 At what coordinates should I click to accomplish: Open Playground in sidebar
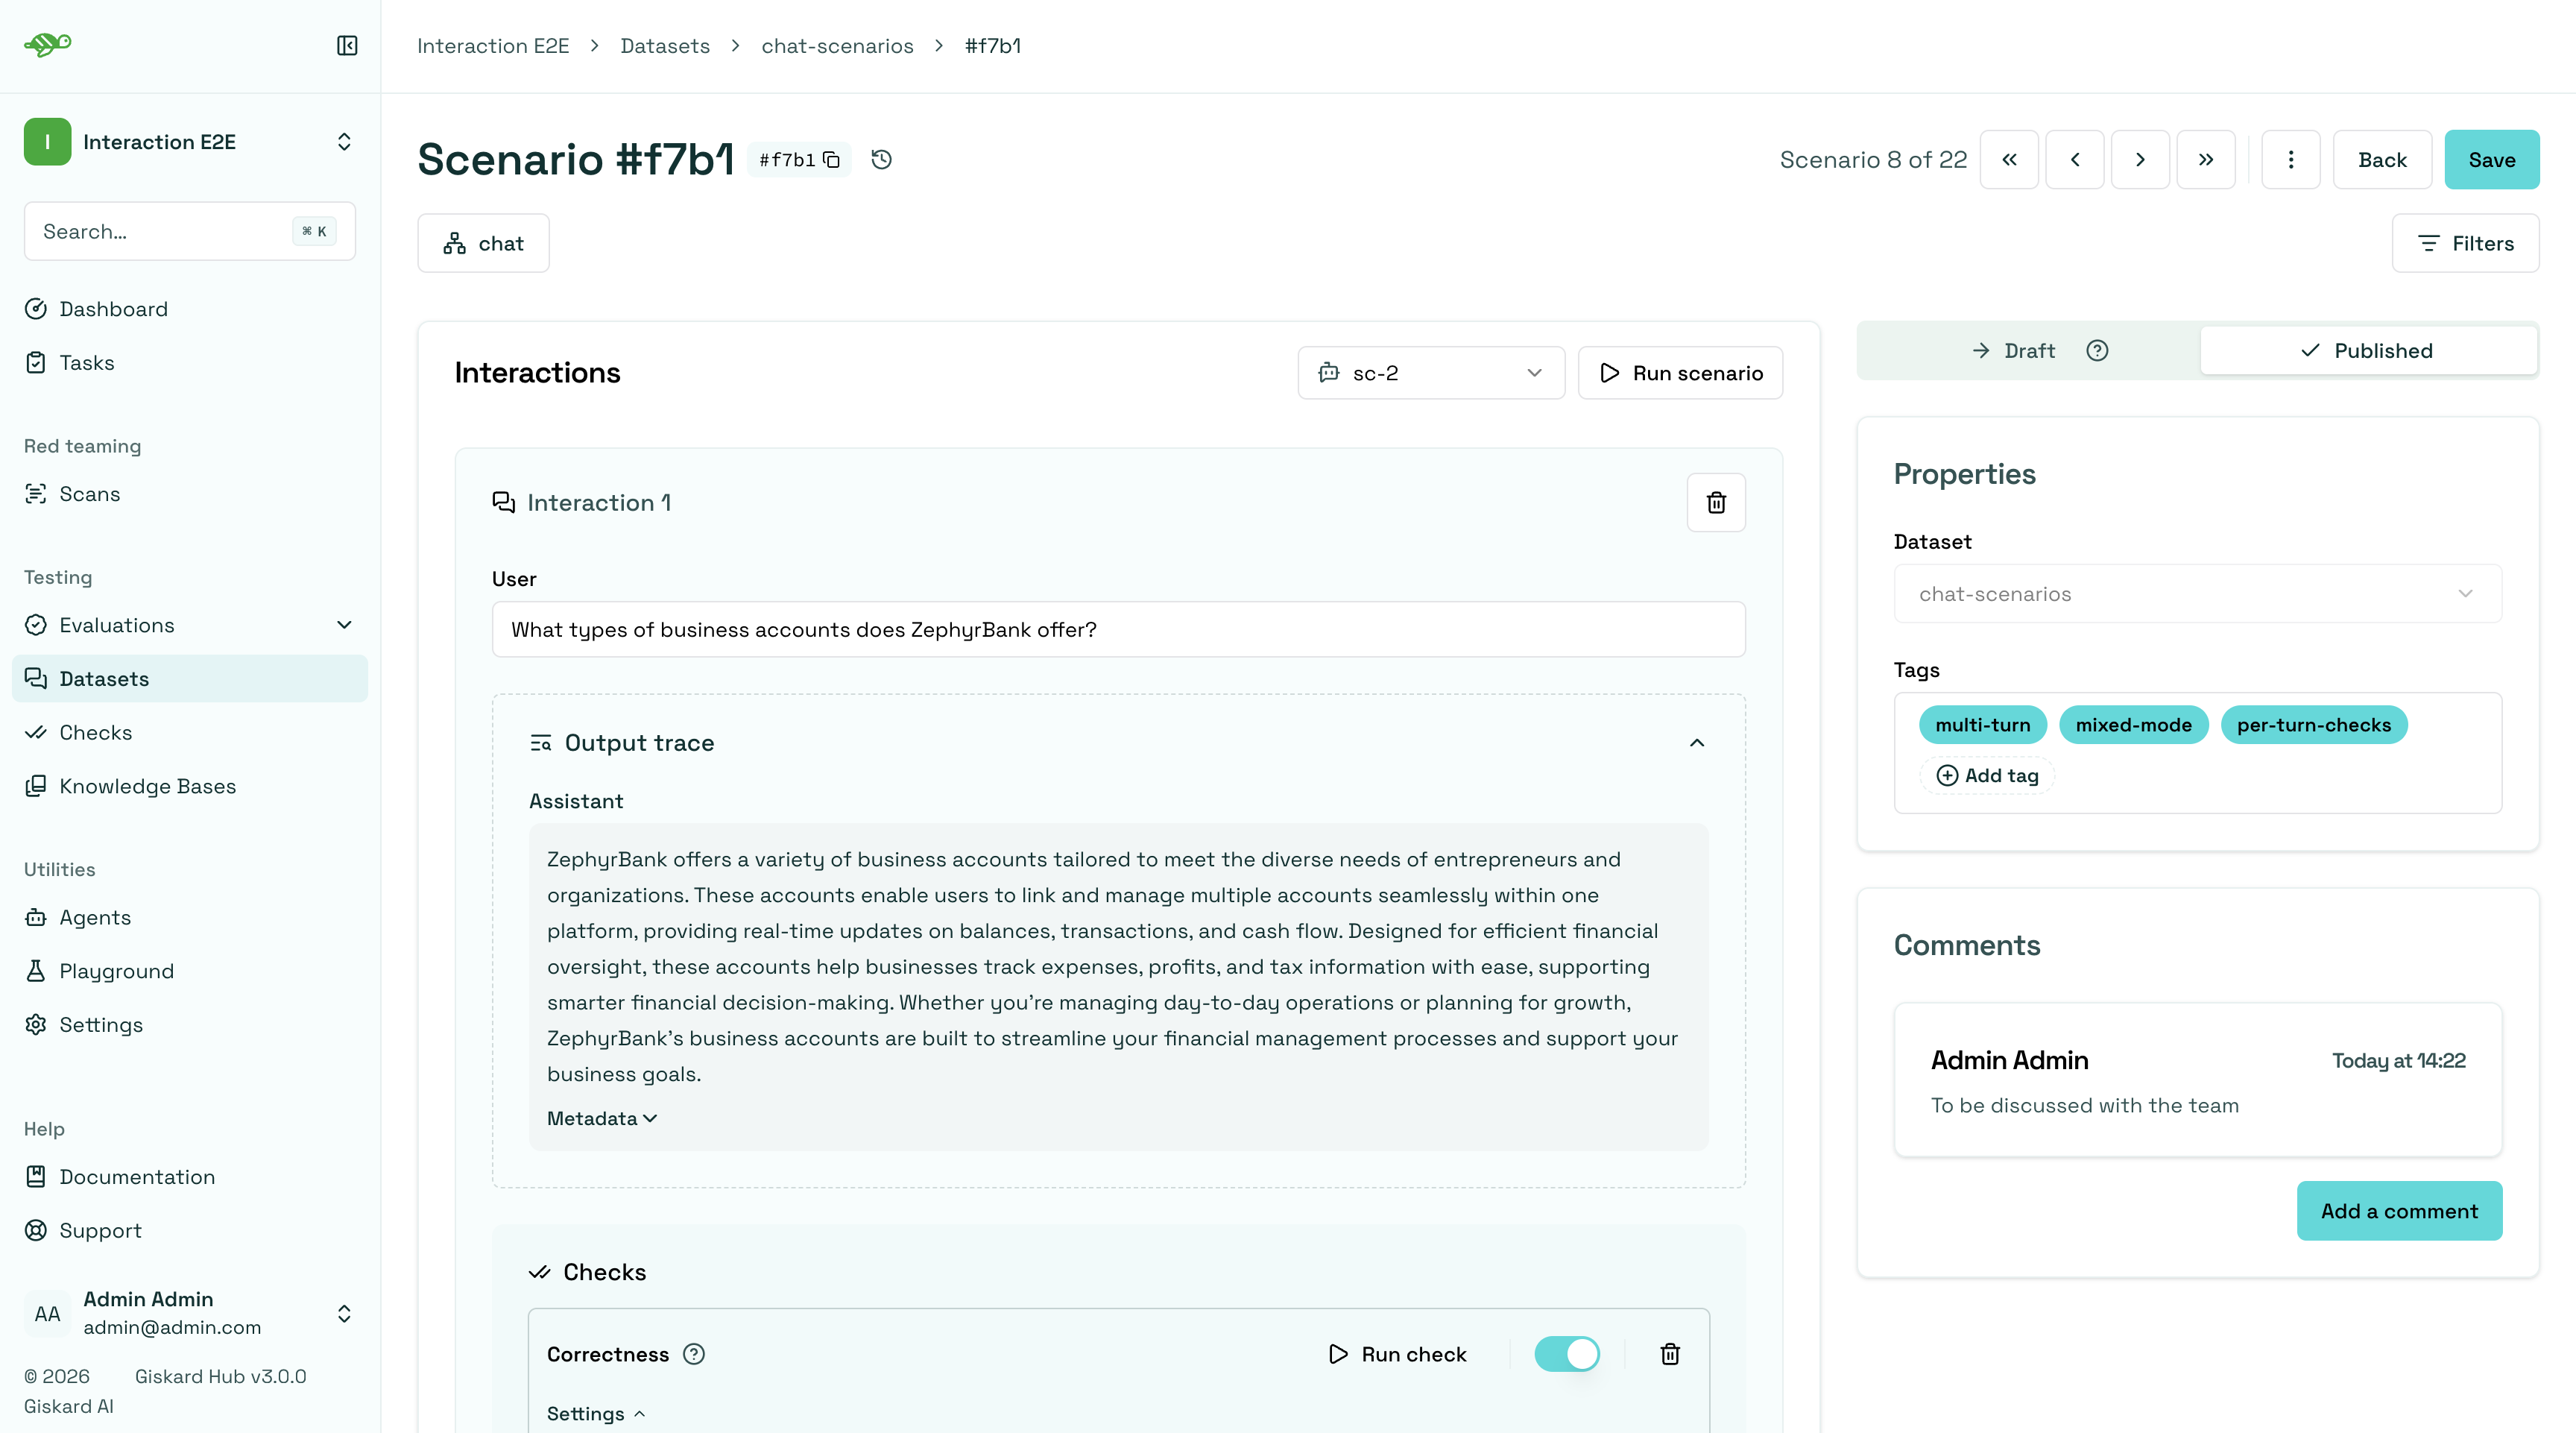click(190, 971)
